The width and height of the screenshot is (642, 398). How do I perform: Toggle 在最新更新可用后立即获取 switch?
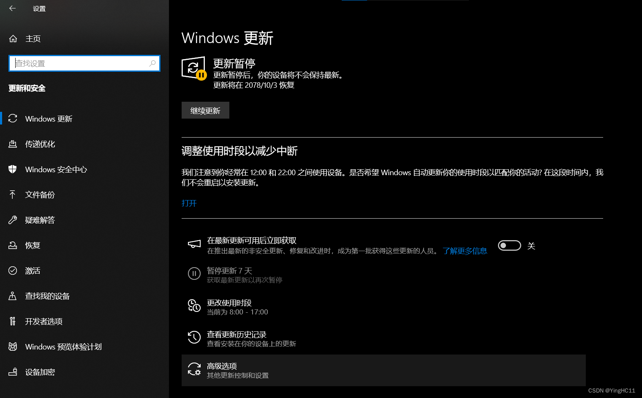509,246
